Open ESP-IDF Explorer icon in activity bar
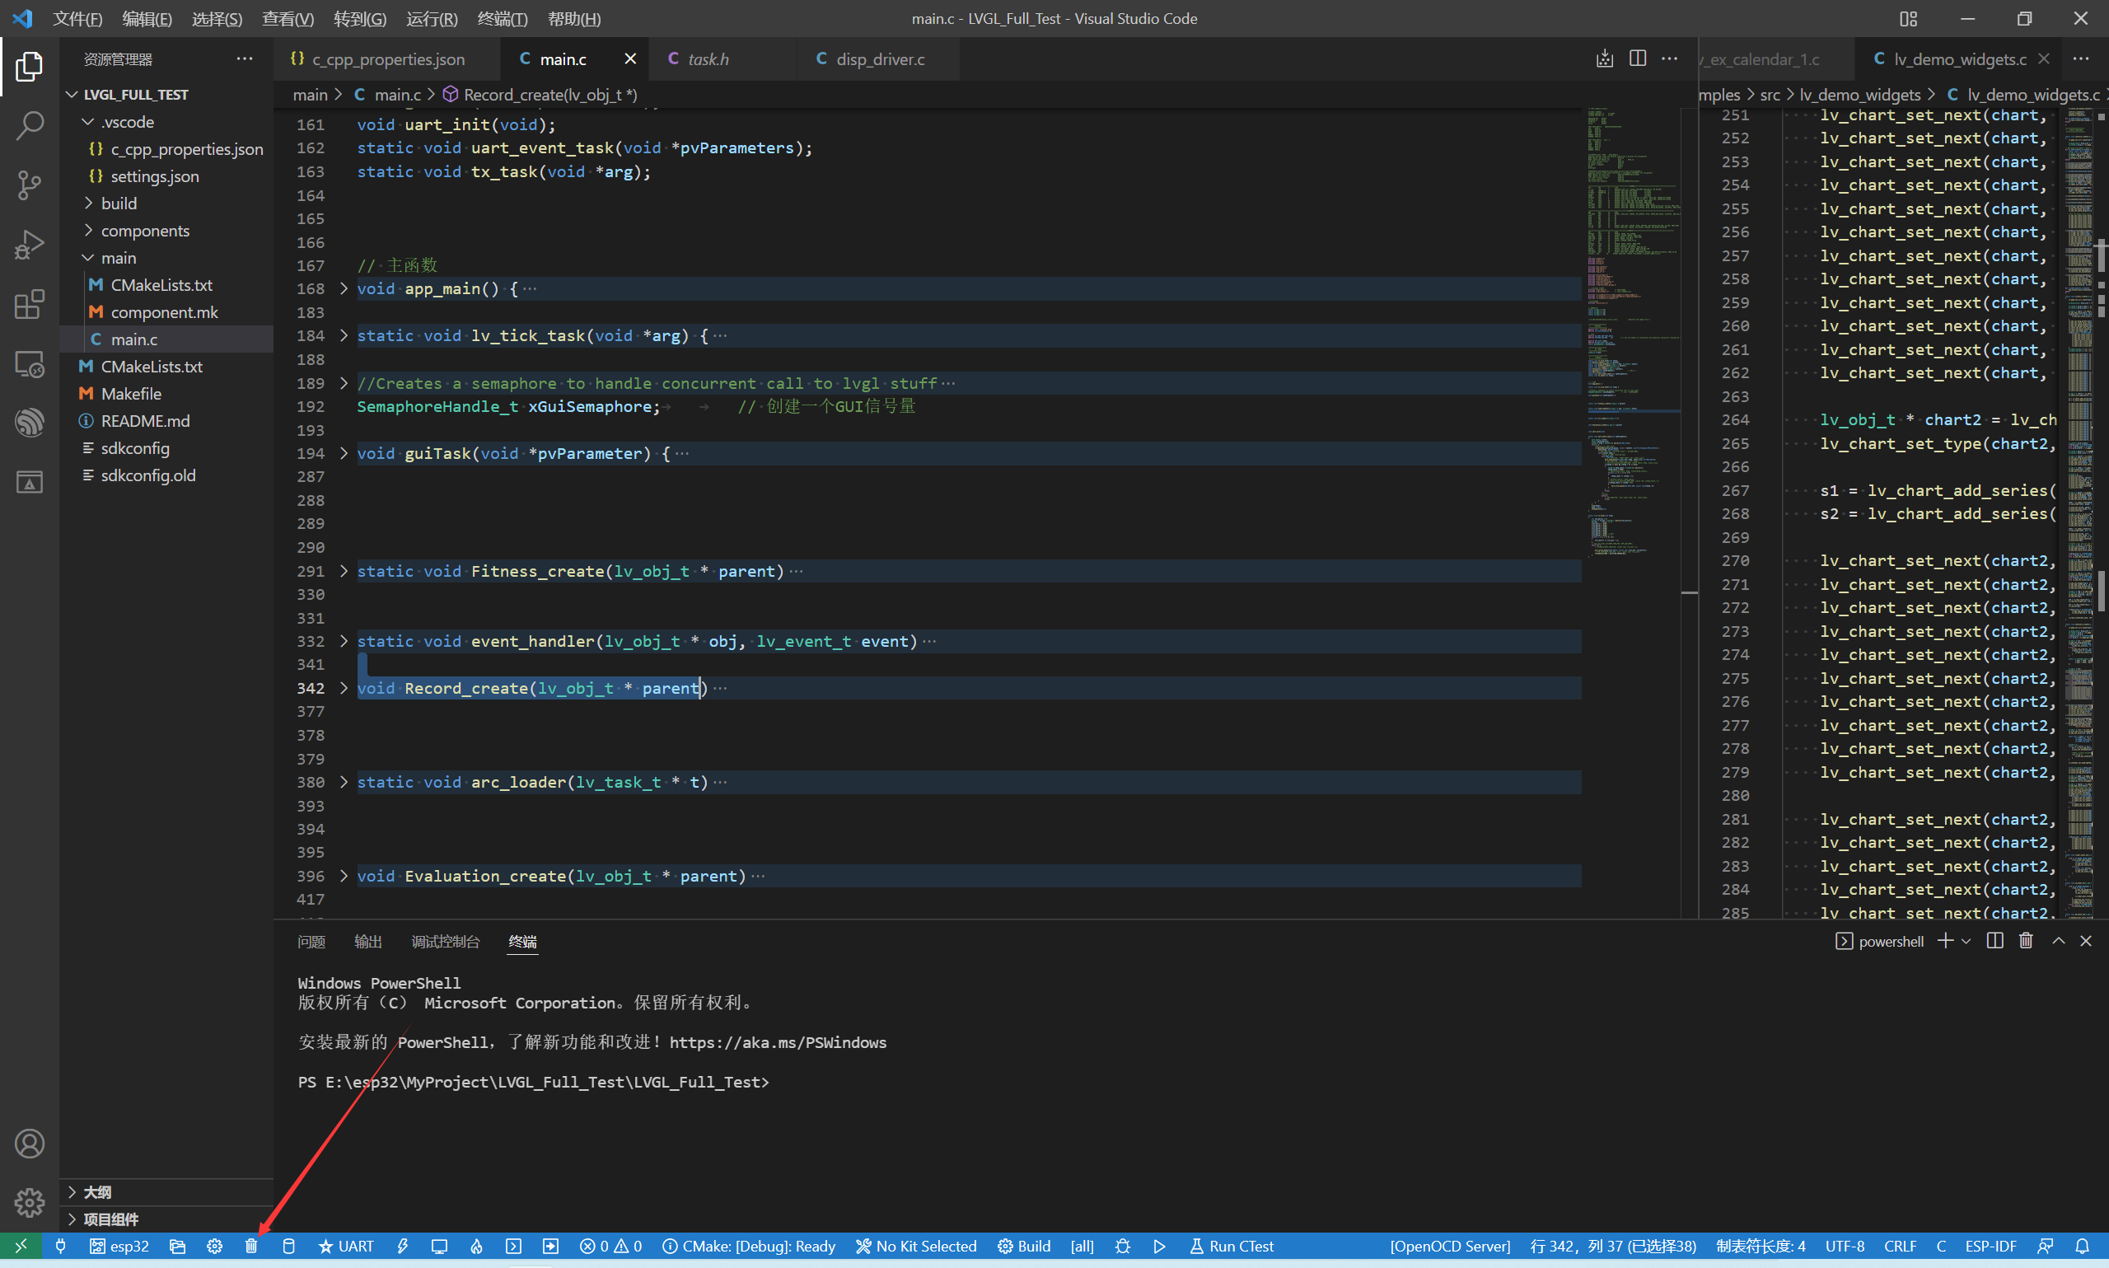This screenshot has width=2109, height=1268. (x=29, y=422)
